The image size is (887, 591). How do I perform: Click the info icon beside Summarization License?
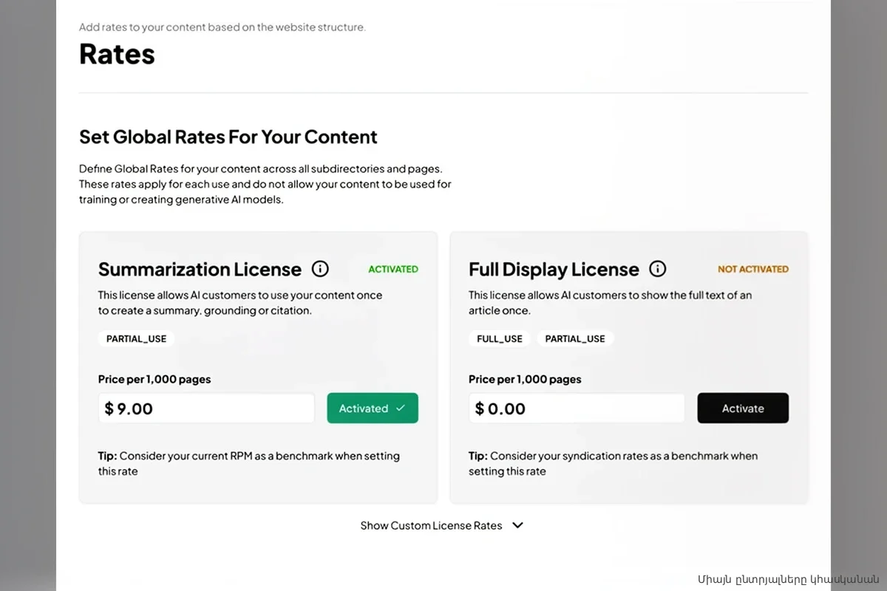click(x=320, y=269)
